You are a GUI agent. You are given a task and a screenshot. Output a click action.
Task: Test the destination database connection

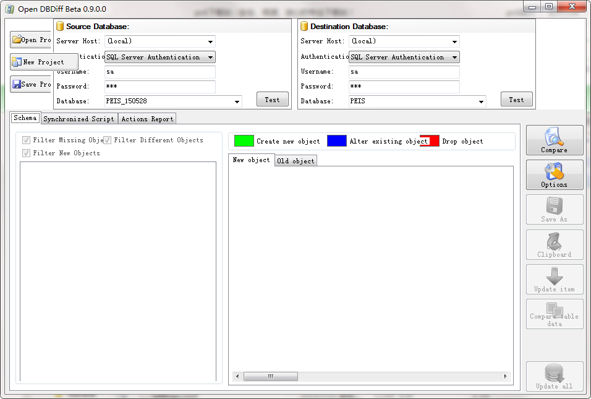(517, 100)
